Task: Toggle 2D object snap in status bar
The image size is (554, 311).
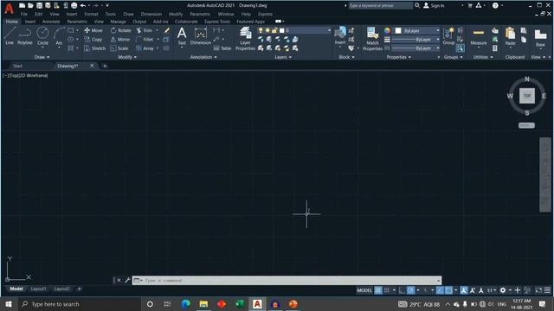Action: coord(448,290)
